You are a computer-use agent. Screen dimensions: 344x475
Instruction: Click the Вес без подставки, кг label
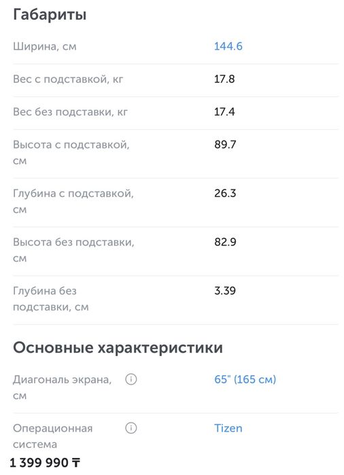(x=70, y=111)
